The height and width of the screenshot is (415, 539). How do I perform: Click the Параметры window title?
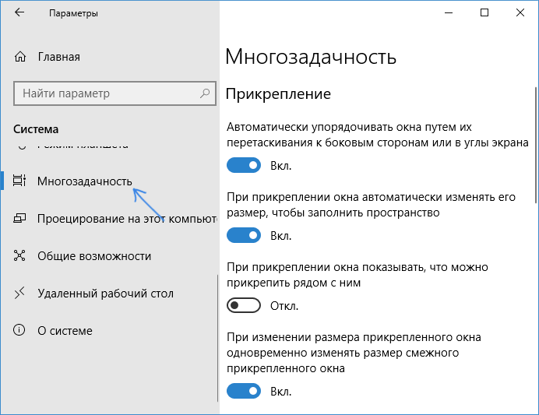(73, 13)
